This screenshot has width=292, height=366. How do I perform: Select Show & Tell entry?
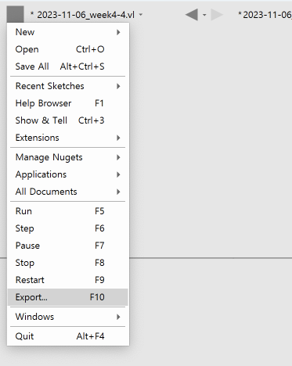(x=68, y=120)
